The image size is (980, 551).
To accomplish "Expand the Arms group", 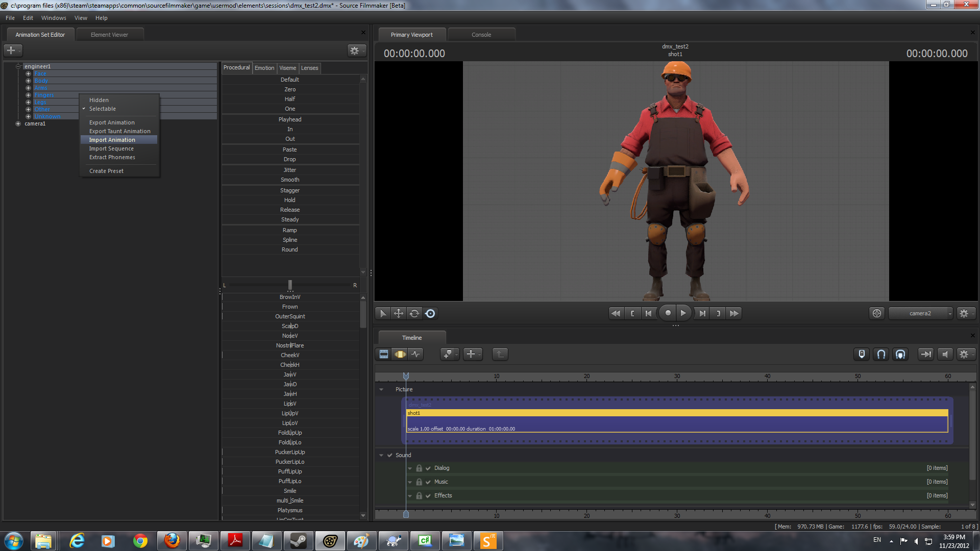I will coord(29,88).
